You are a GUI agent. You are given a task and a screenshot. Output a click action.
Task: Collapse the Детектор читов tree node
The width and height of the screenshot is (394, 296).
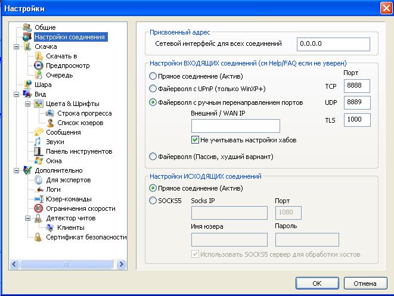(28, 218)
